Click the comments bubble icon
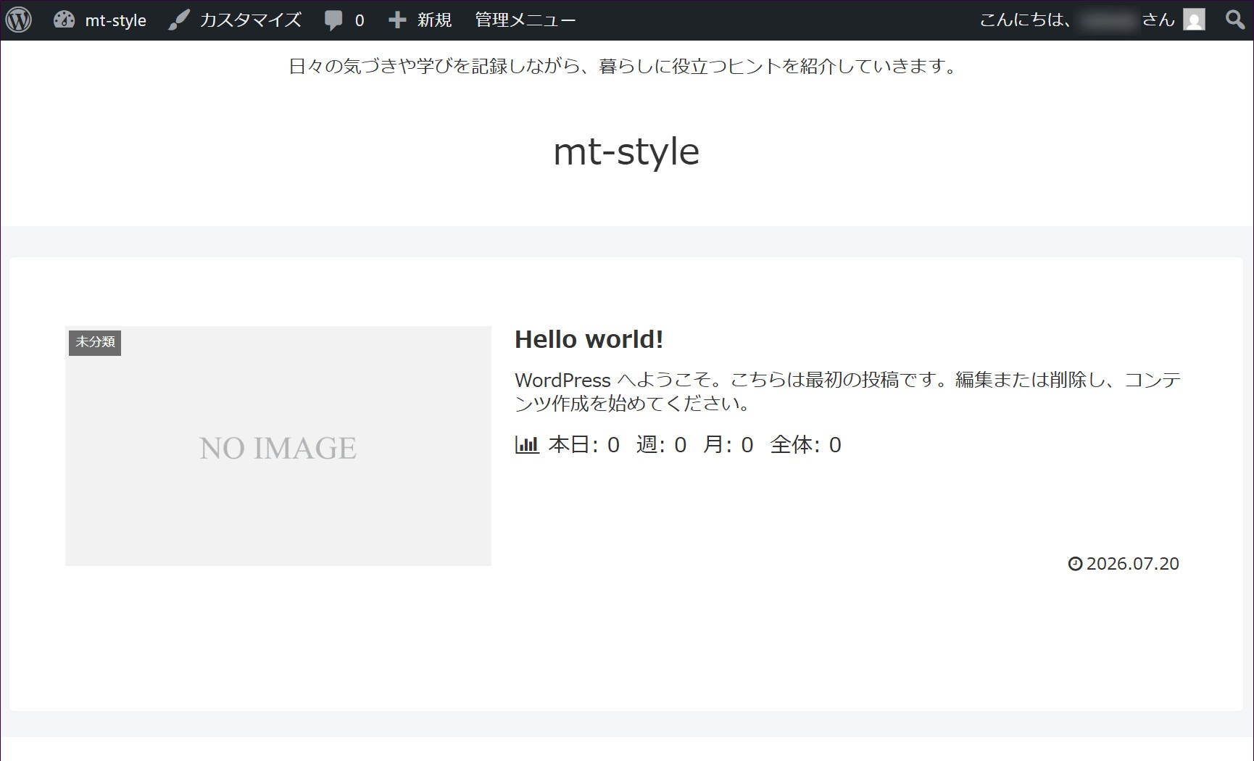This screenshot has width=1254, height=761. point(333,20)
